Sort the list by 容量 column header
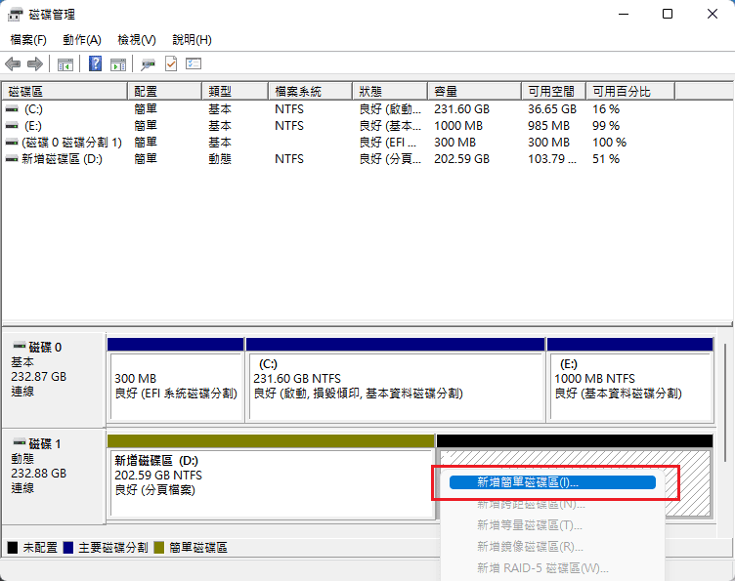Image resolution: width=735 pixels, height=581 pixels. (474, 91)
